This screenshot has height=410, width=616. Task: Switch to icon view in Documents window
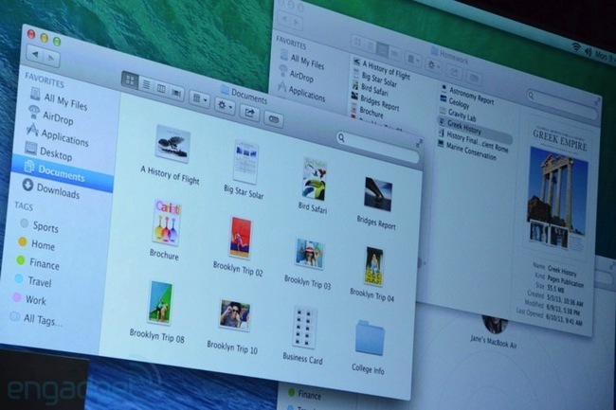click(x=130, y=80)
